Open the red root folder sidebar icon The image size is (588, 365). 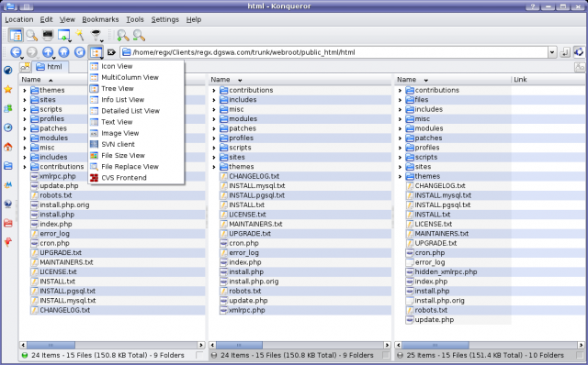[x=8, y=223]
